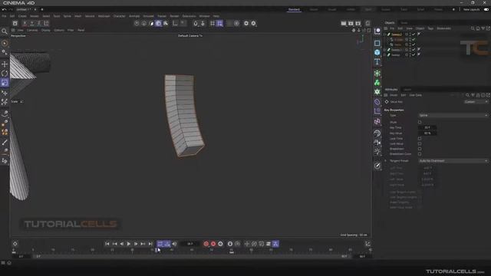Select the Rotate tool in left toolbar
Image resolution: width=491 pixels, height=276 pixels.
[x=5, y=74]
